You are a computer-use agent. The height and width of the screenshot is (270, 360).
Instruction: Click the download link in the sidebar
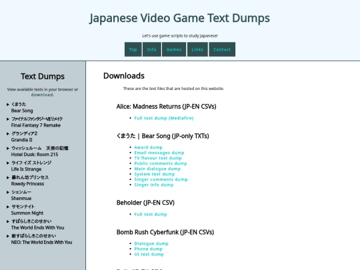[43, 95]
